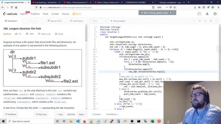Open the LeetCode playground icon
Image resolution: width=221 pixels, height=124 pixels.
pyautogui.click(x=200, y=14)
